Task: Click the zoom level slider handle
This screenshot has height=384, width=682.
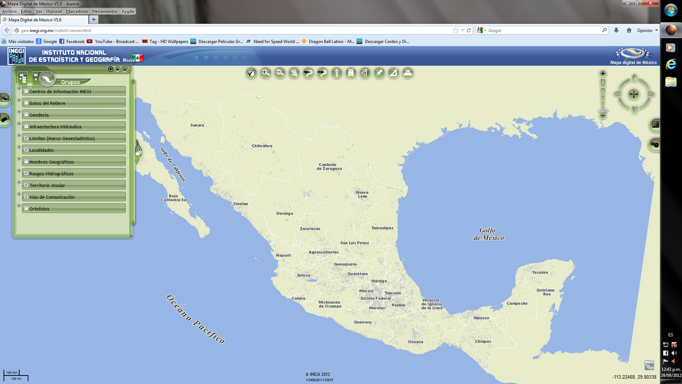Action: click(x=603, y=111)
